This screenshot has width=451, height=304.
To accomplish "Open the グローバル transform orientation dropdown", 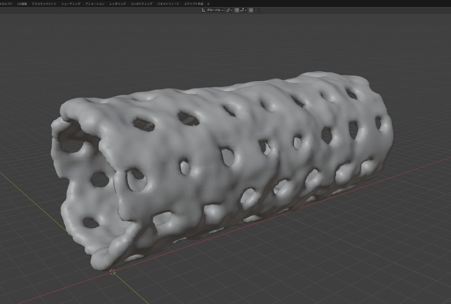I will click(x=212, y=10).
